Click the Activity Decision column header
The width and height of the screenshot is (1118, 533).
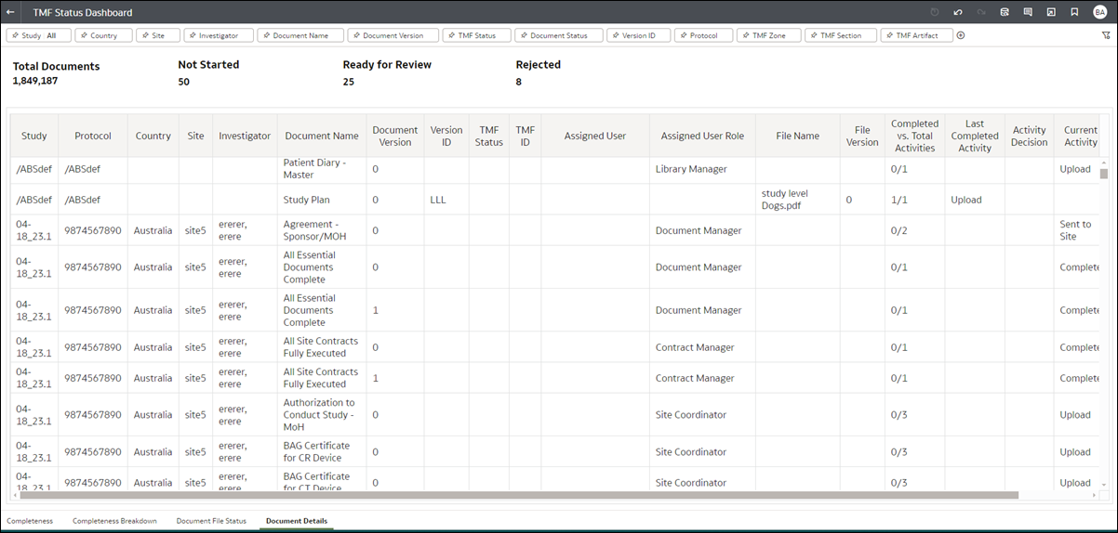(x=1029, y=136)
